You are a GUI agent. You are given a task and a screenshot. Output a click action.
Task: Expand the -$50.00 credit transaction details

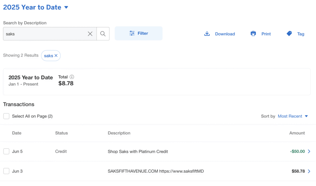click(x=309, y=151)
